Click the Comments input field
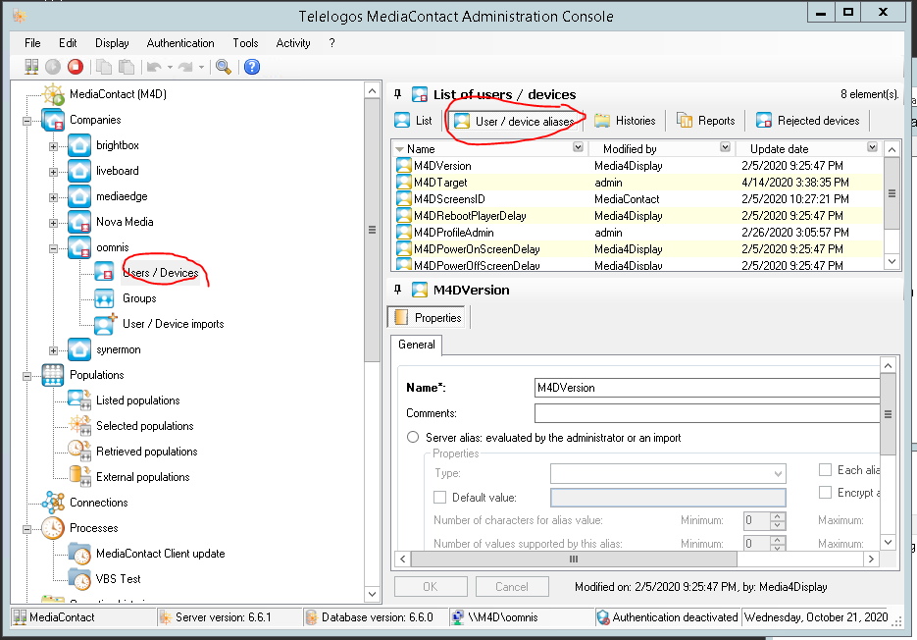 [x=707, y=413]
